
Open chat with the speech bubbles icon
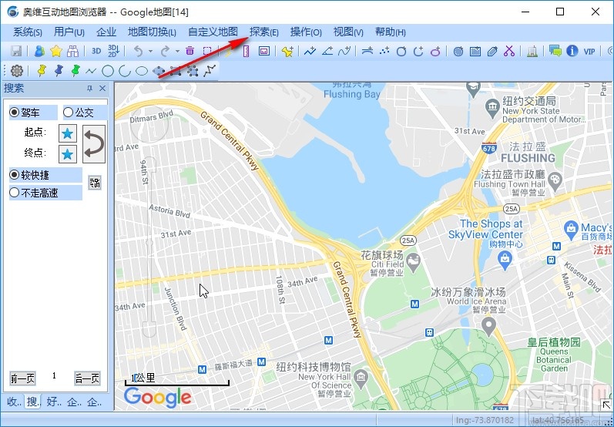pyautogui.click(x=555, y=51)
